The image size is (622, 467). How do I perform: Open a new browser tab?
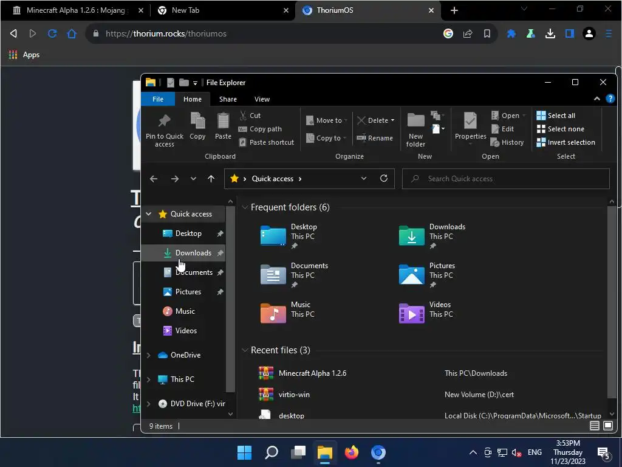tap(454, 10)
